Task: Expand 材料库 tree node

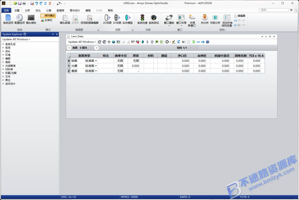Action: point(3,69)
